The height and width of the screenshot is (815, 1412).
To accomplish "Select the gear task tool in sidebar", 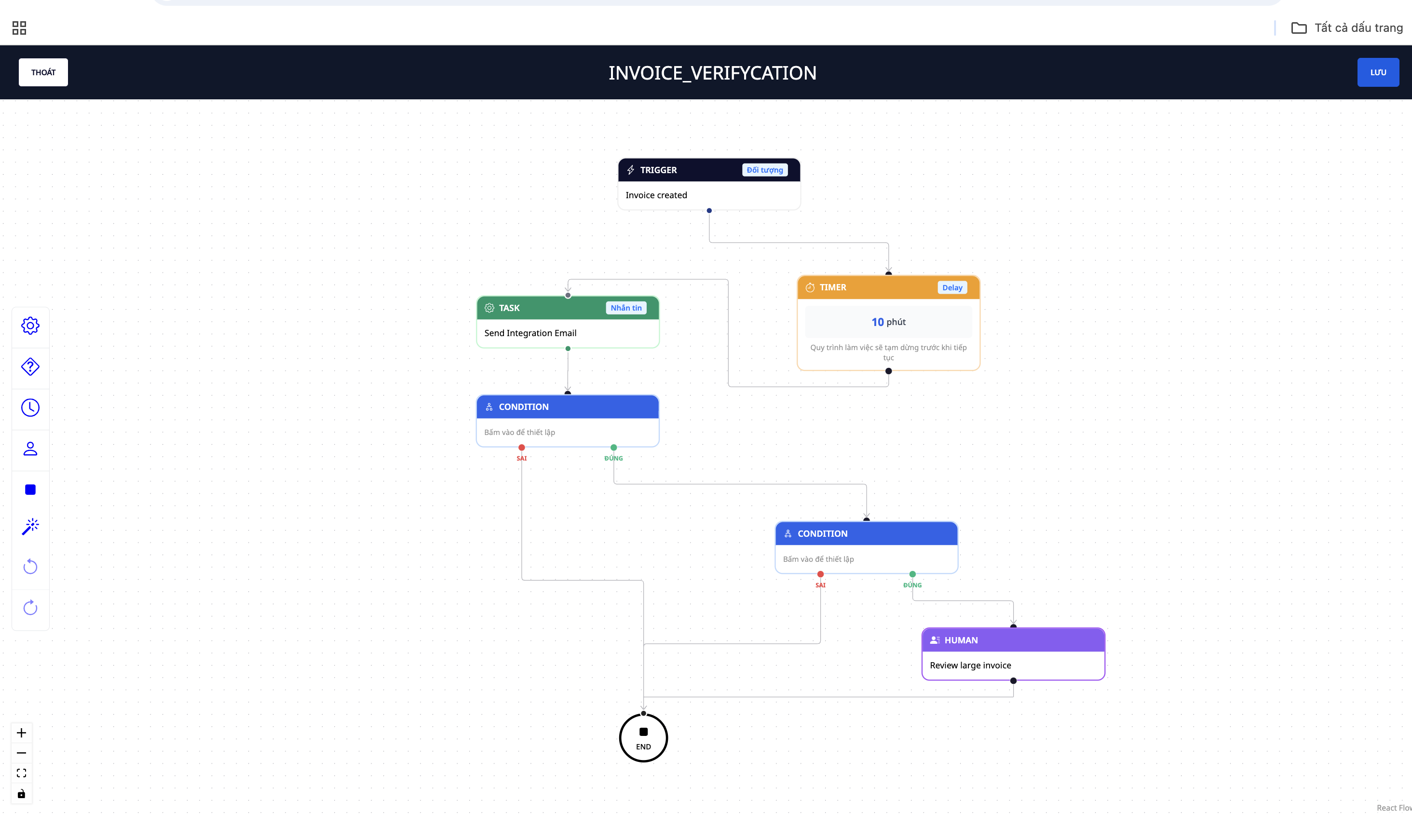I will [x=30, y=326].
